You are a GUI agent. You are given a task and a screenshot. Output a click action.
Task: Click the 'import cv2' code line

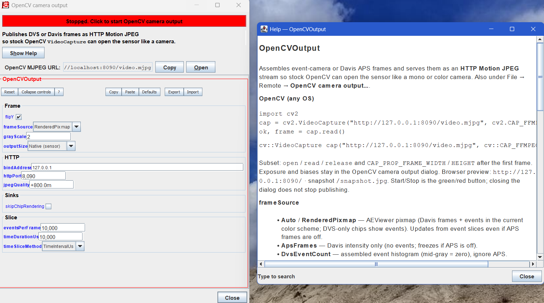pyautogui.click(x=278, y=114)
